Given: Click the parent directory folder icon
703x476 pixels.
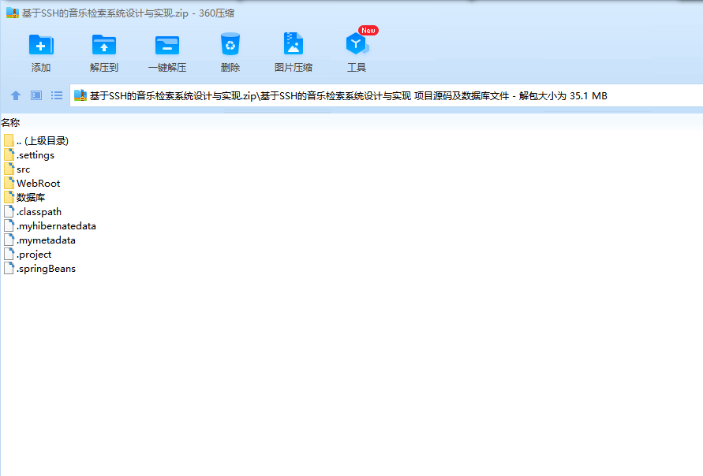Looking at the screenshot, I should point(9,140).
